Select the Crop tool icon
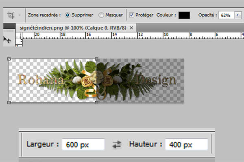Screen dimensions: 244x162 tap(11, 15)
